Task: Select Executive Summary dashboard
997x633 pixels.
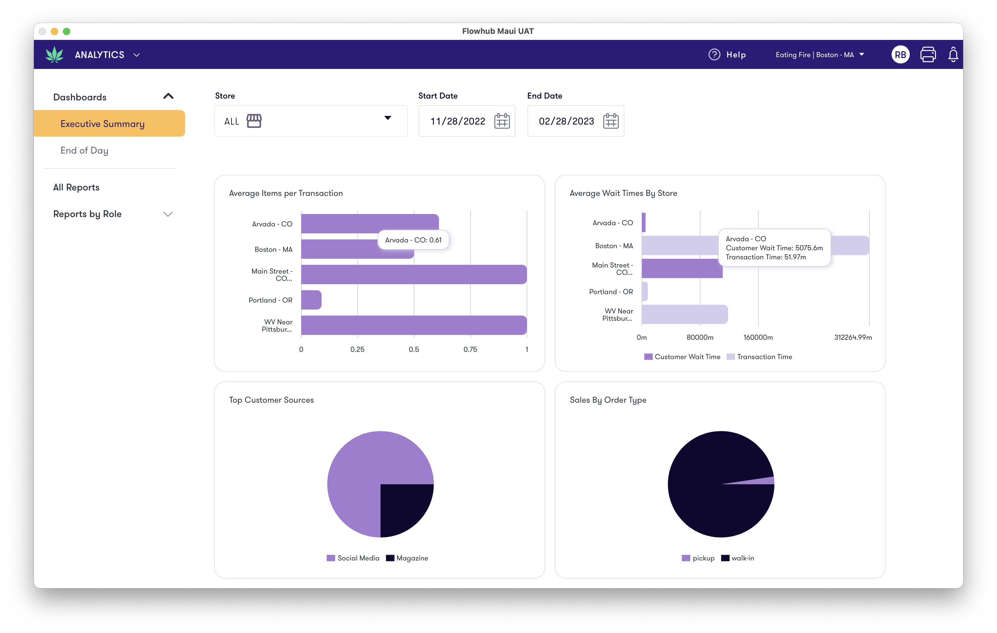Action: pyautogui.click(x=109, y=123)
